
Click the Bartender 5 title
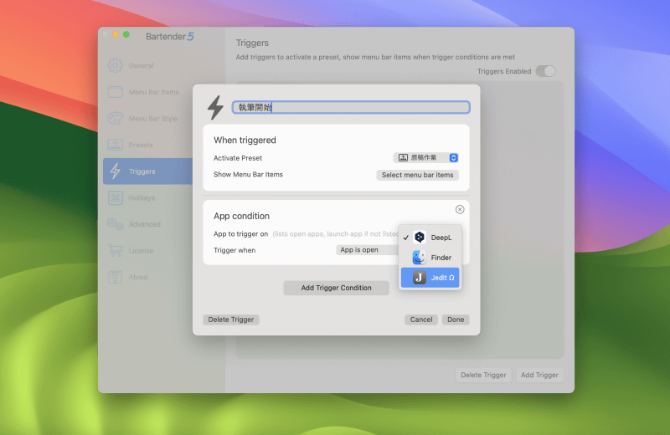click(x=170, y=37)
